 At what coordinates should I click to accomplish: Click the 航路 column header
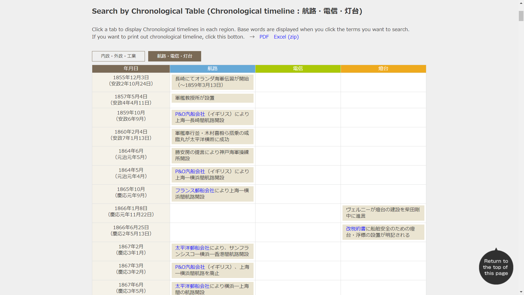click(x=213, y=69)
